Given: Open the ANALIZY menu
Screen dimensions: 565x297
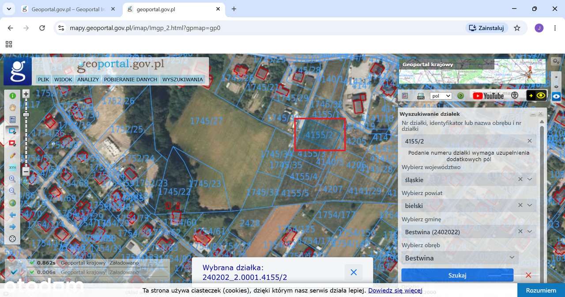Looking at the screenshot, I should pos(88,80).
